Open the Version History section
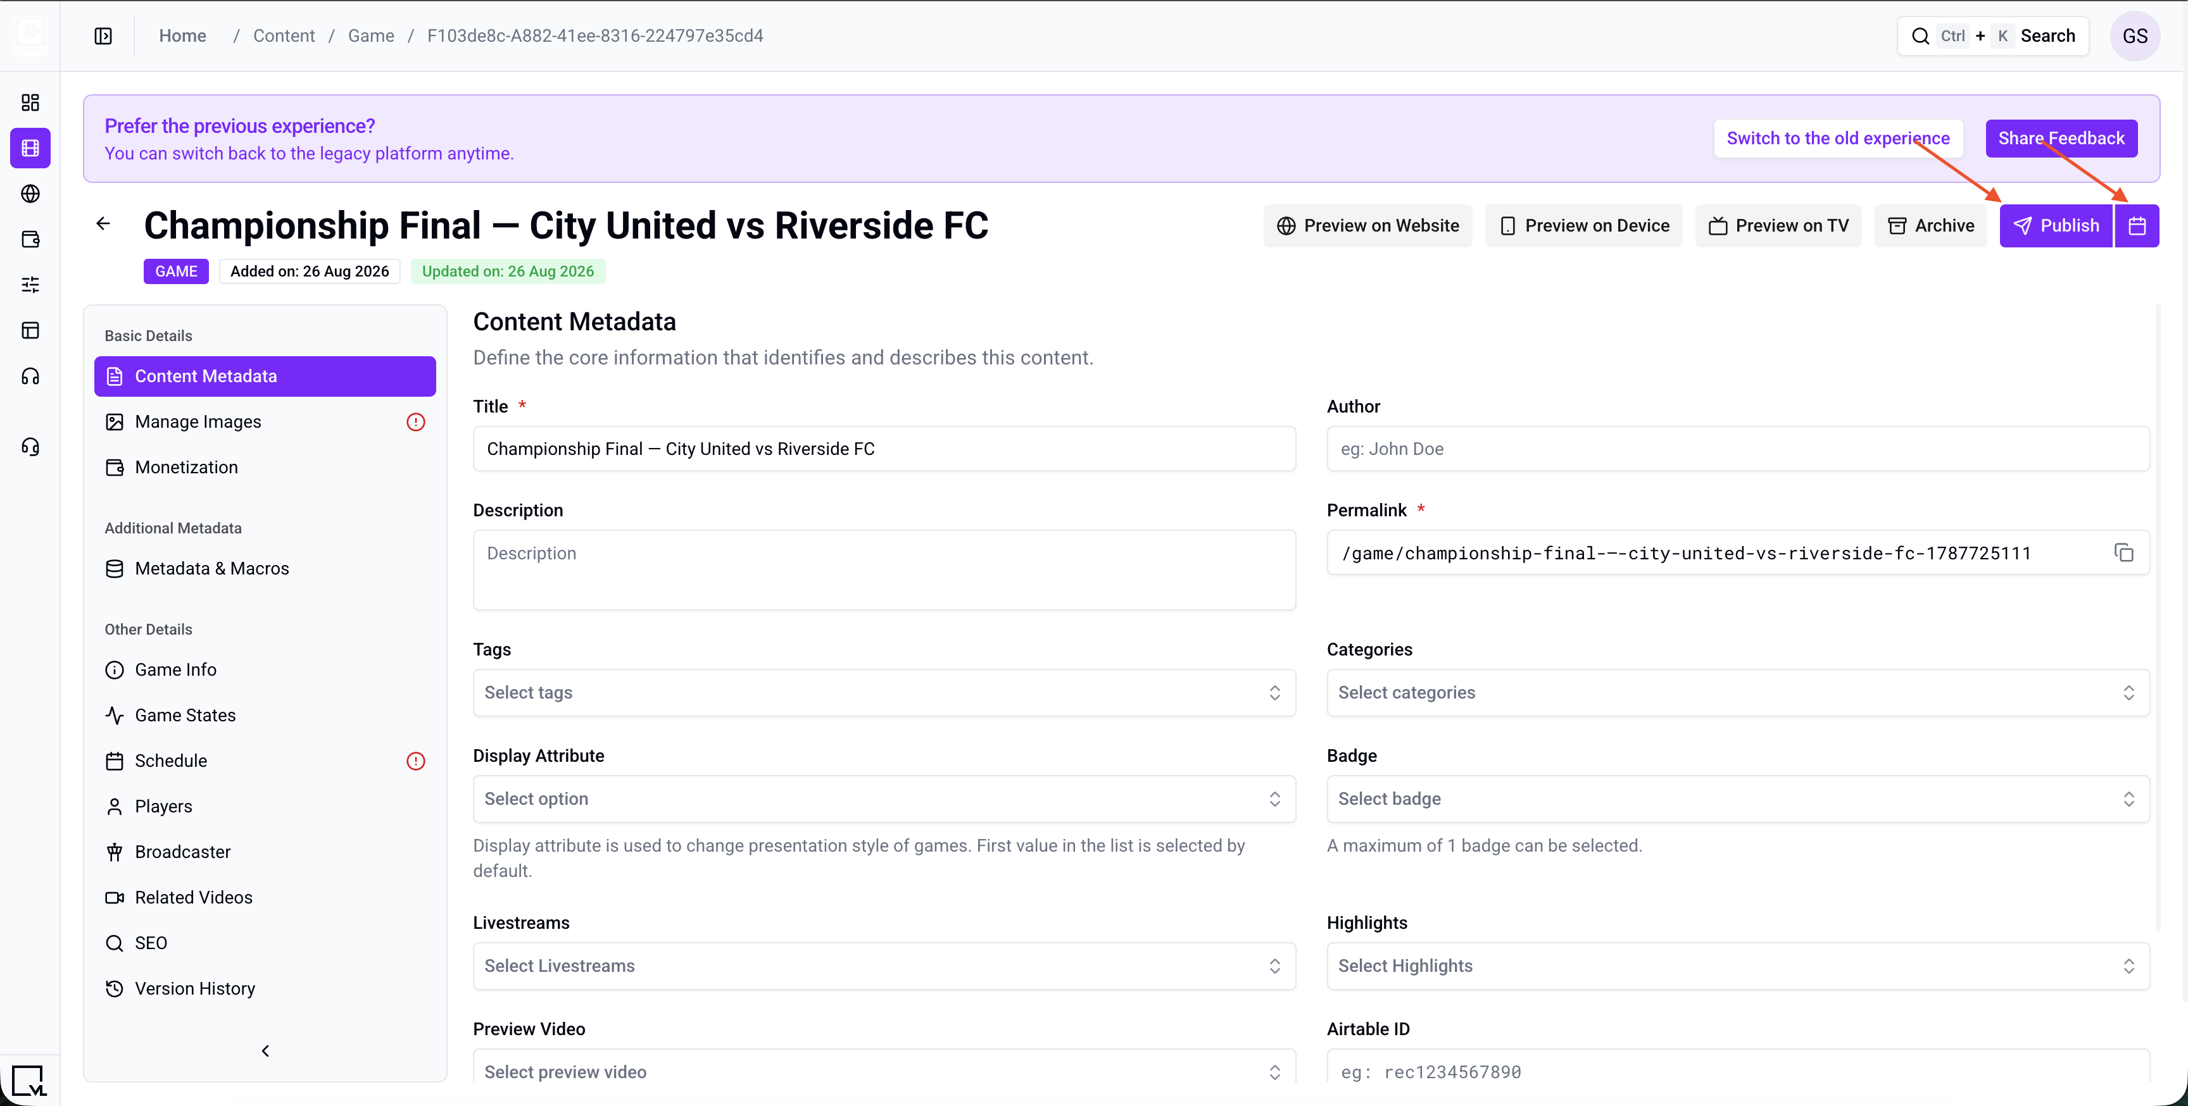The width and height of the screenshot is (2188, 1106). [265, 989]
